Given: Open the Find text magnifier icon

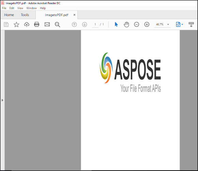Looking at the screenshot, I should click(58, 25).
